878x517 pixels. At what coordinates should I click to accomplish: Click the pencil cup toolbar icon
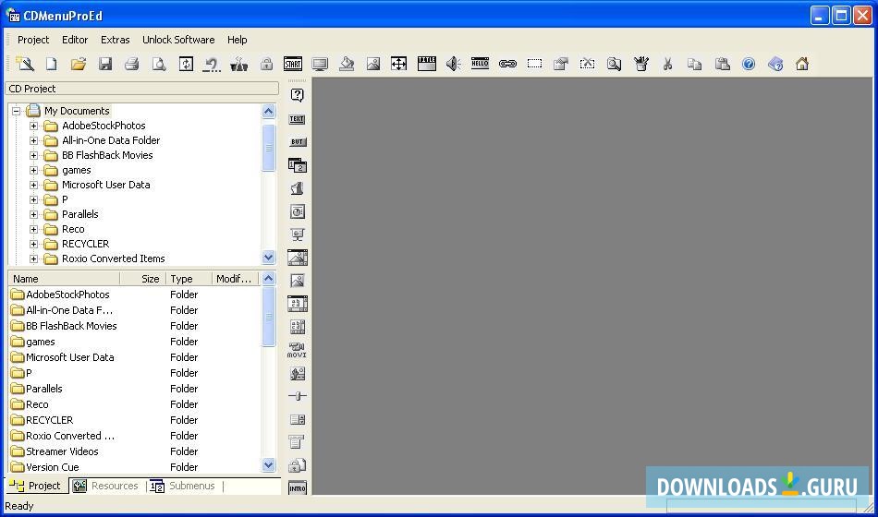click(641, 64)
